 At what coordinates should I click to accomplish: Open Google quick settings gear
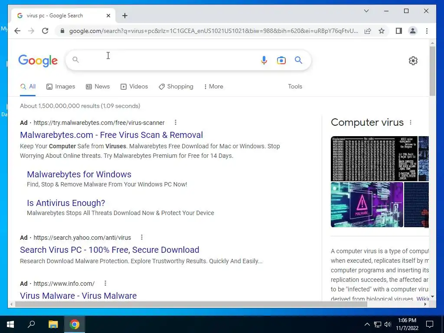pyautogui.click(x=413, y=61)
